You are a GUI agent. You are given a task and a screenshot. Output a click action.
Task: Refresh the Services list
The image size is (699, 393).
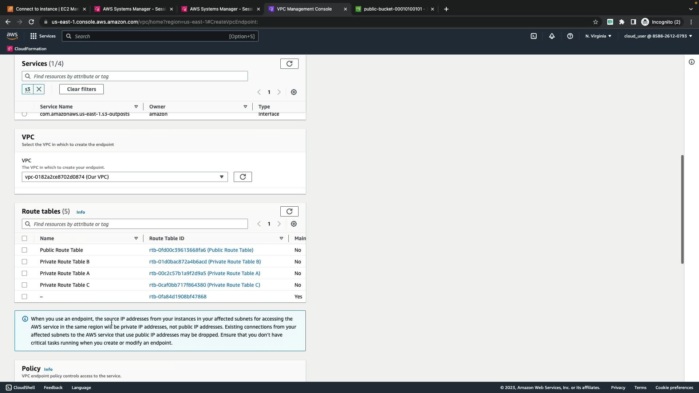tap(289, 64)
